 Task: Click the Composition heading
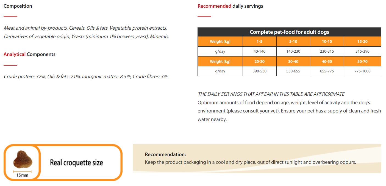click(x=18, y=6)
